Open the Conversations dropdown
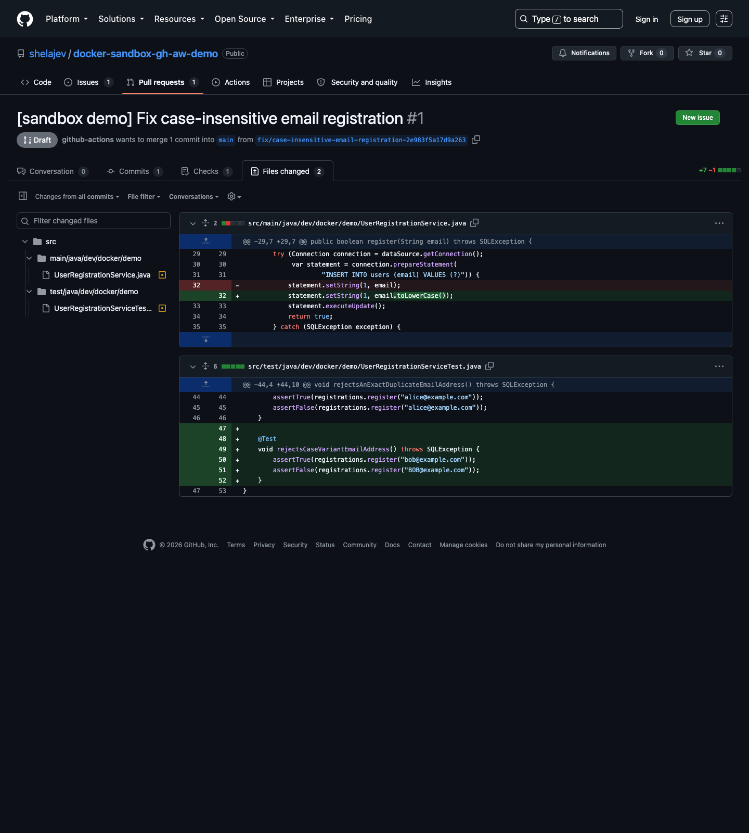This screenshot has width=749, height=833. pos(194,197)
